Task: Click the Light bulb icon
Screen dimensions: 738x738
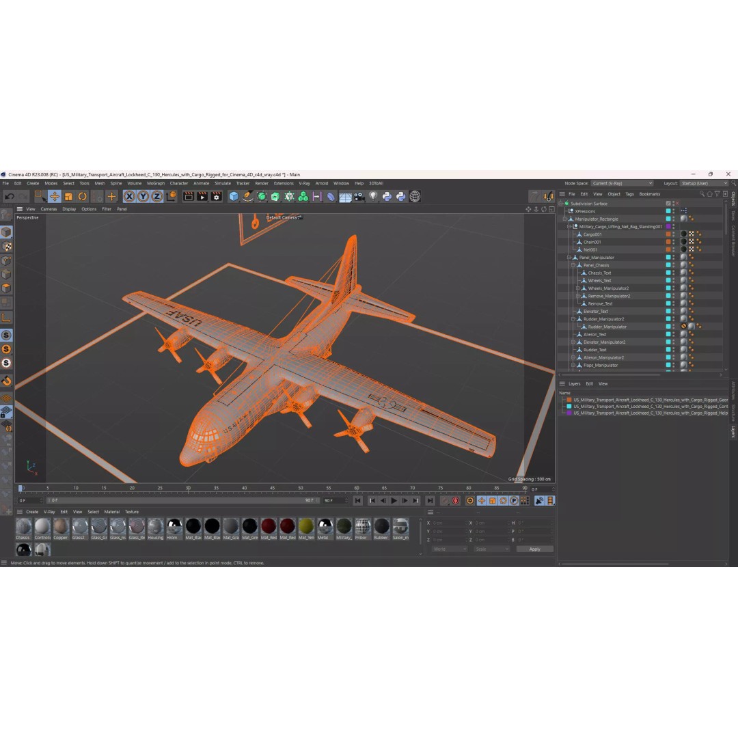Action: 373,196
